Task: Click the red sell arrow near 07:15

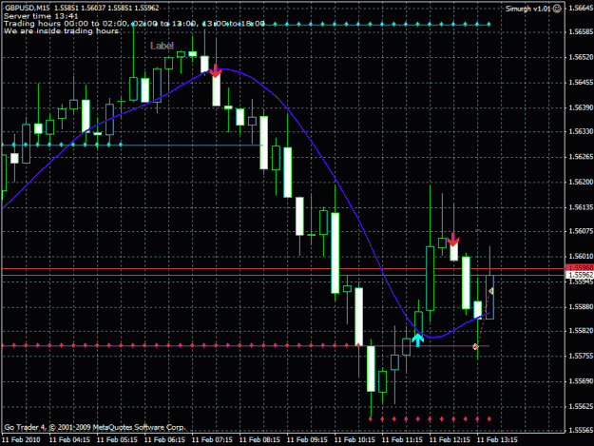Action: [216, 71]
